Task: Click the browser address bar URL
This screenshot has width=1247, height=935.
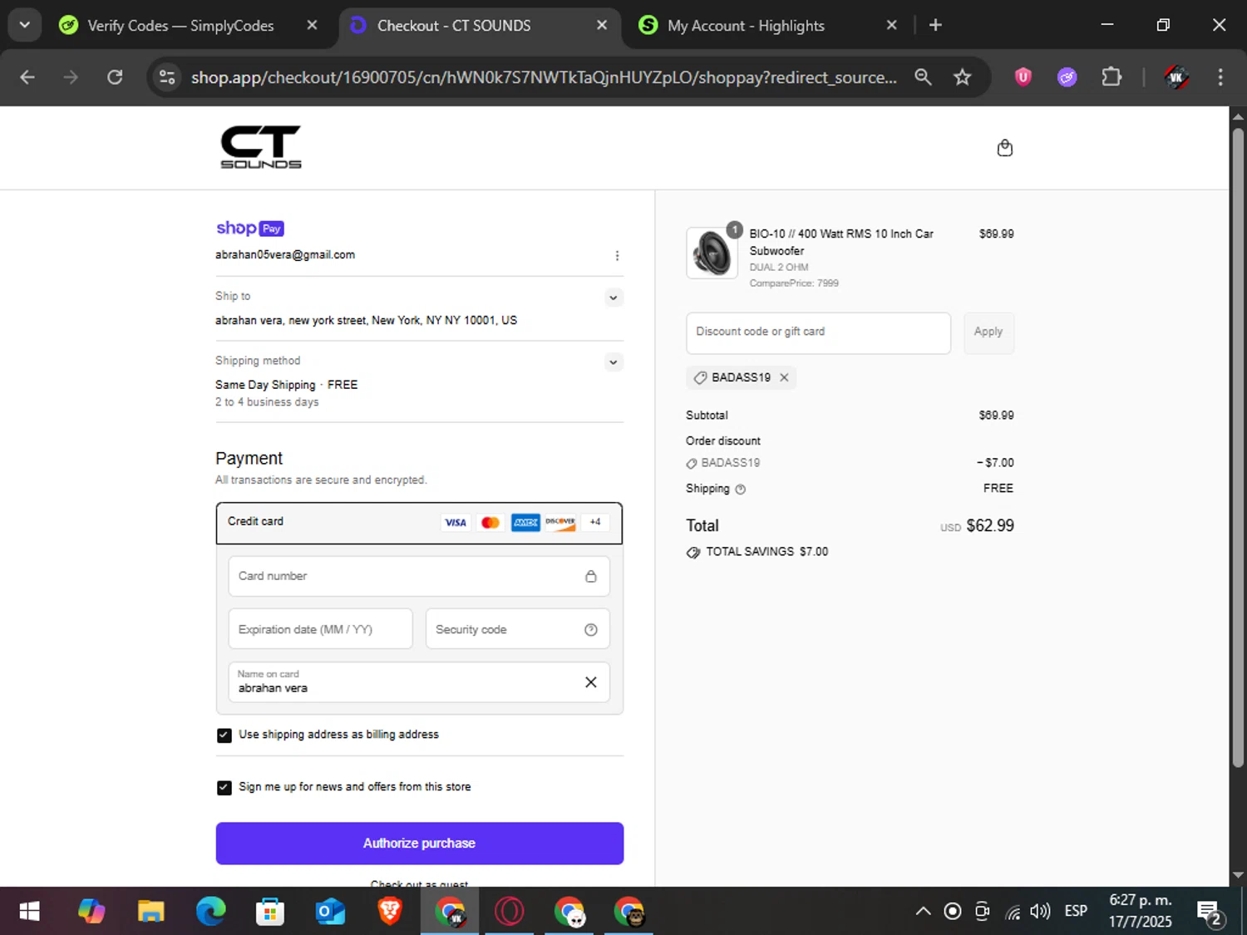Action: (x=544, y=77)
